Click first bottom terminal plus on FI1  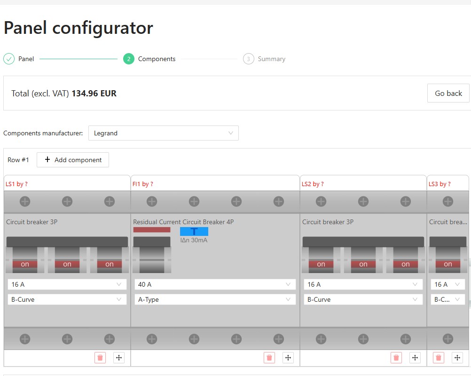[152, 339]
